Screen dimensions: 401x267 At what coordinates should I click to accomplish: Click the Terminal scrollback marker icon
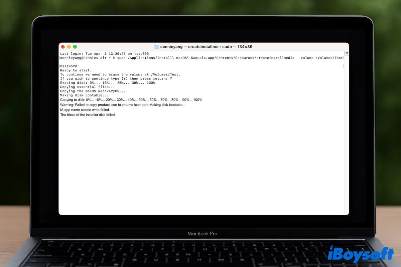click(x=347, y=53)
